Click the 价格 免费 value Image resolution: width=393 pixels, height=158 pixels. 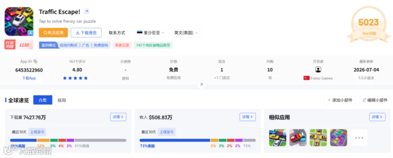[173, 70]
